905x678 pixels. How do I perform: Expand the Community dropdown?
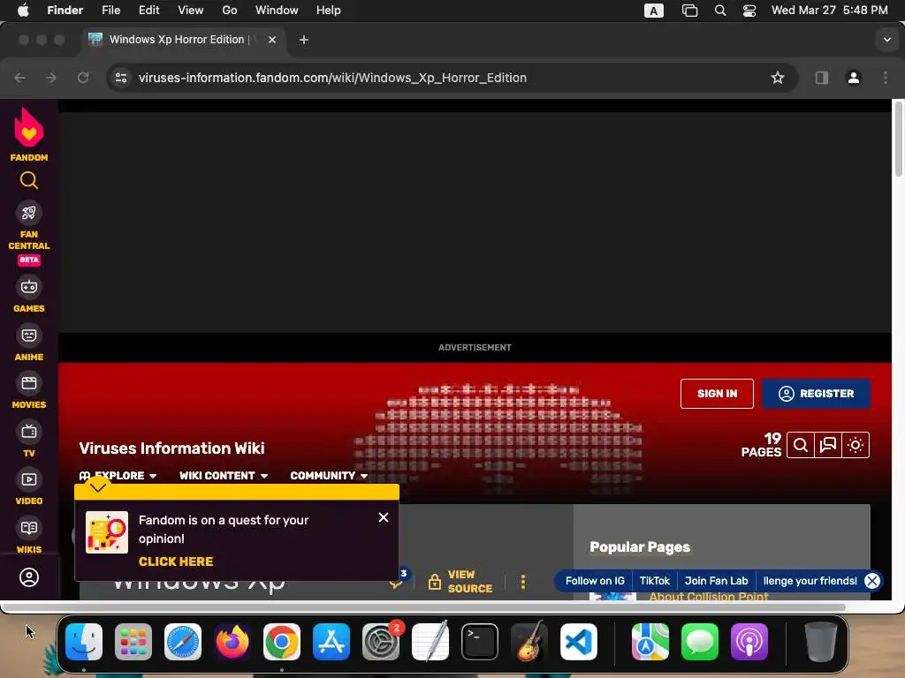pyautogui.click(x=329, y=476)
